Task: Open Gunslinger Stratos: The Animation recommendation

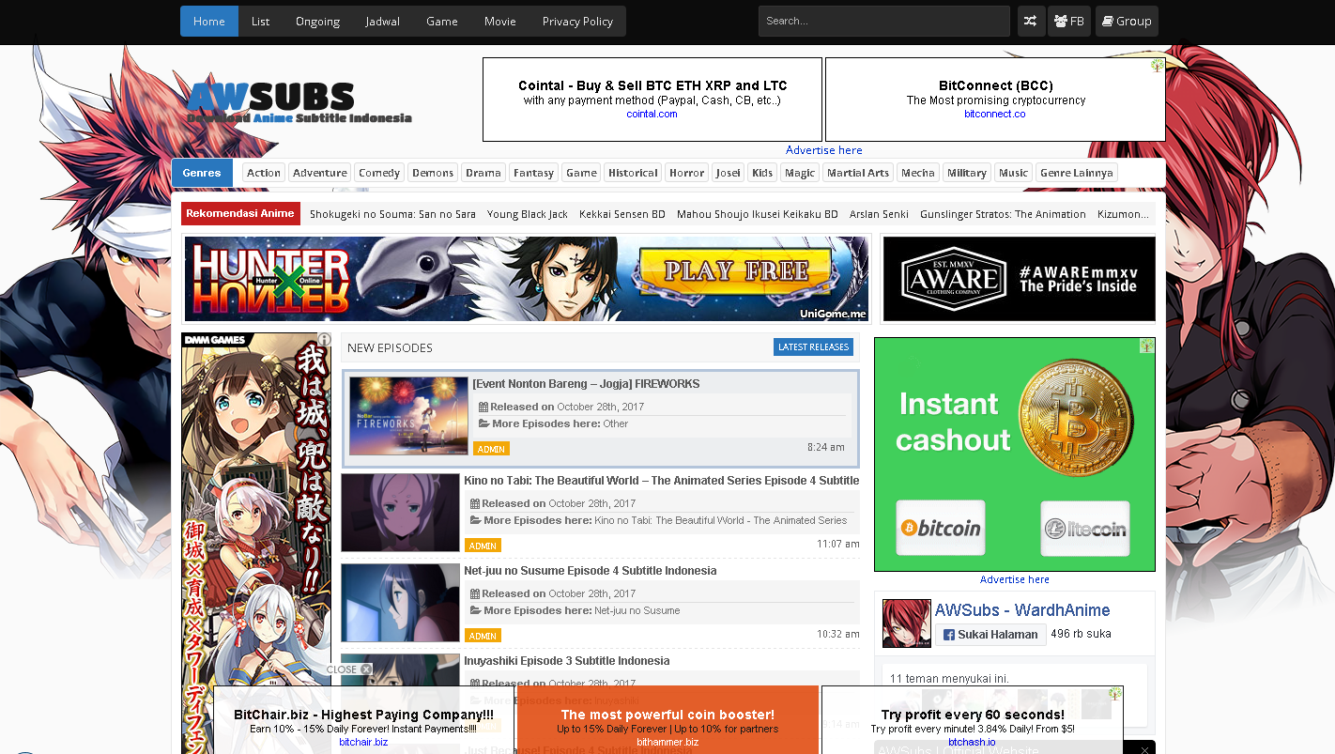Action: pos(1003,214)
